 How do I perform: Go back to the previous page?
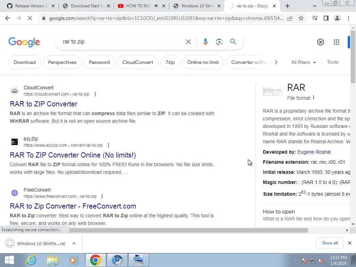tap(8, 18)
